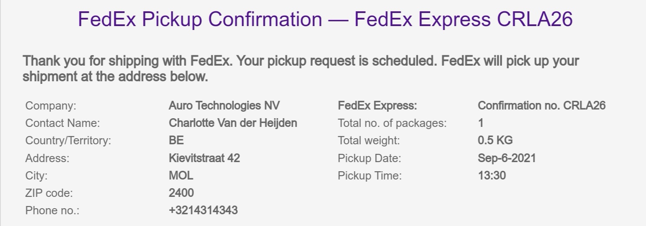Click the Contact Name label

coord(63,123)
